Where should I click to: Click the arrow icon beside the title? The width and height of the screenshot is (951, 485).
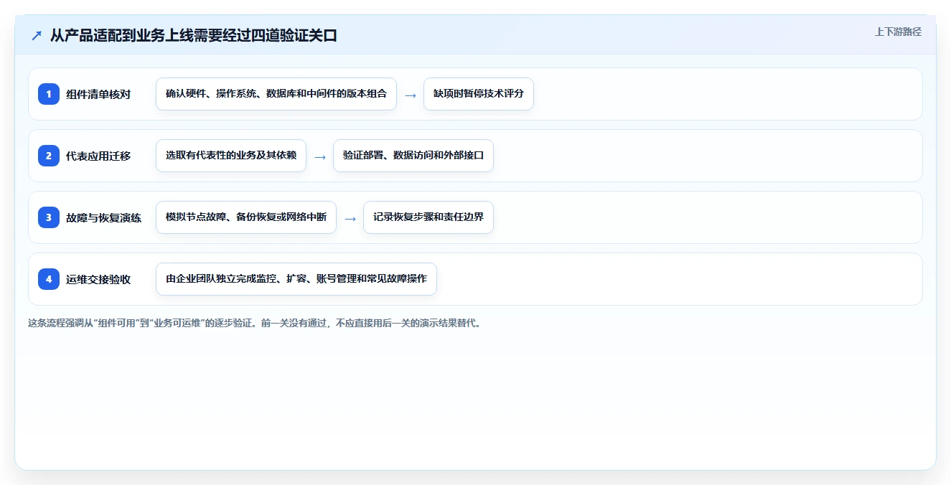(x=37, y=36)
